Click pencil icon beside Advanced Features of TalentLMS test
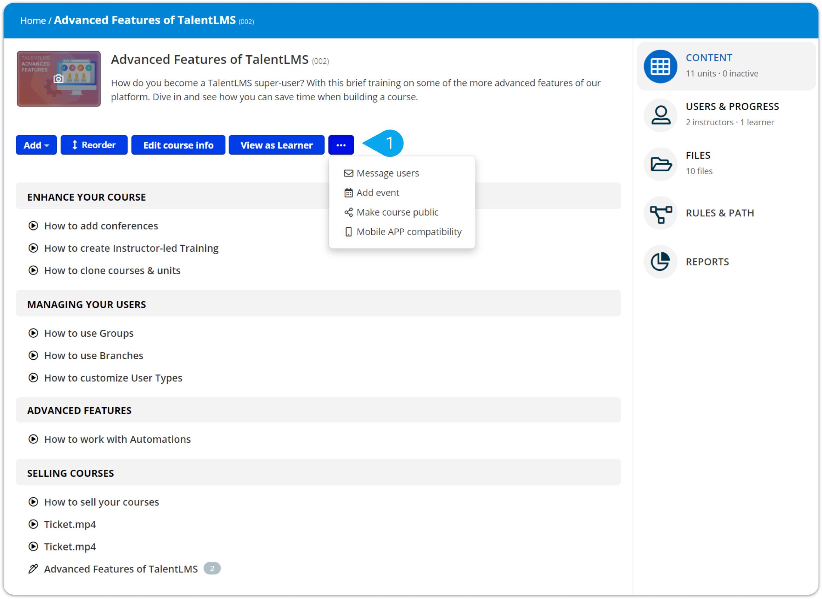The width and height of the screenshot is (822, 599). click(33, 569)
